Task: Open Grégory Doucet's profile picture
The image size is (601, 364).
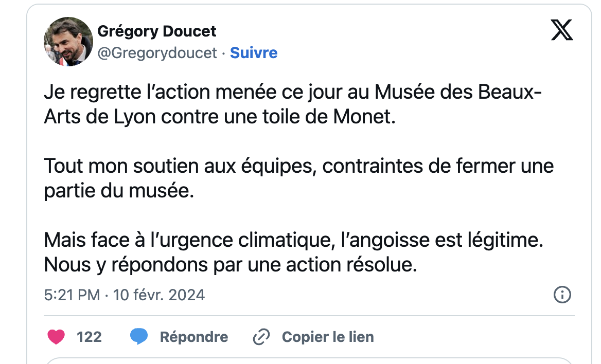Action: click(x=68, y=42)
